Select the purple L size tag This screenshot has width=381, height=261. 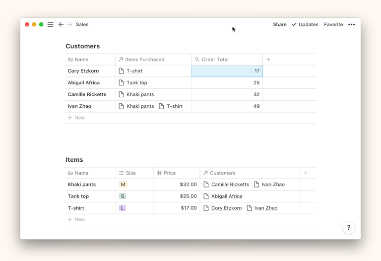click(122, 208)
